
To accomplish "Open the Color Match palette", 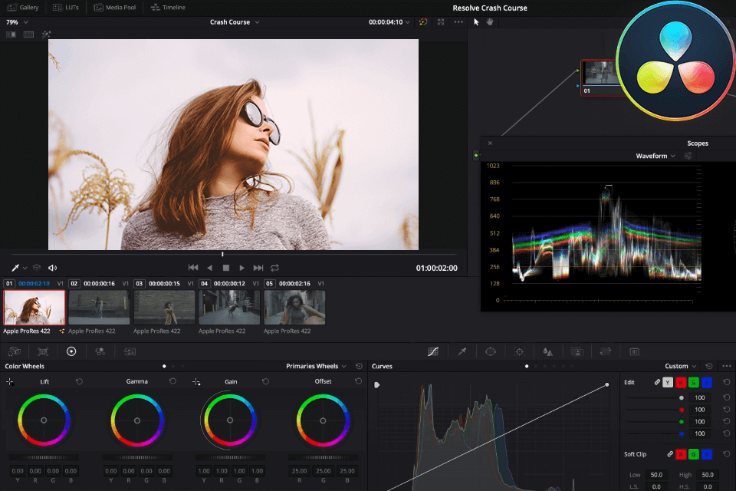I will [43, 351].
